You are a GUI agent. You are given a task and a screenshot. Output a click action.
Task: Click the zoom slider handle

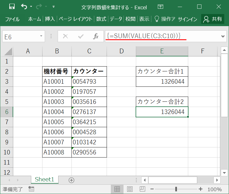tap(176, 189)
